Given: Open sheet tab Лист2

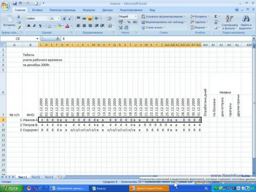Looking at the screenshot, I should pos(36,177).
